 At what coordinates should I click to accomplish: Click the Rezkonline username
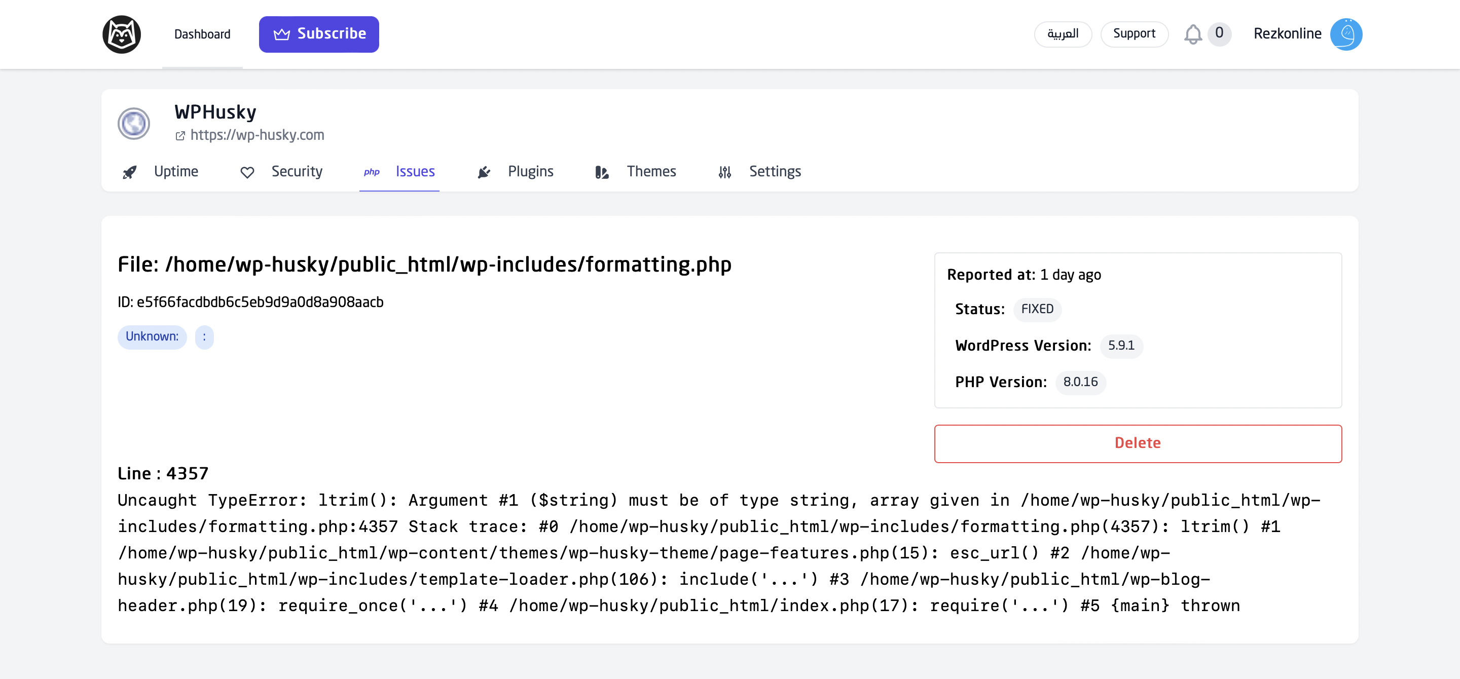[x=1287, y=34]
